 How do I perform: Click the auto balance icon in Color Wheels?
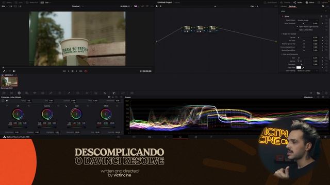3,101
